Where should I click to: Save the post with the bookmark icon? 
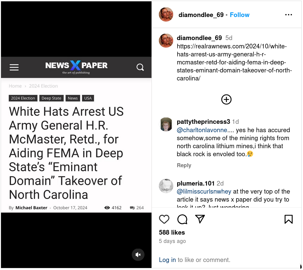point(289,219)
